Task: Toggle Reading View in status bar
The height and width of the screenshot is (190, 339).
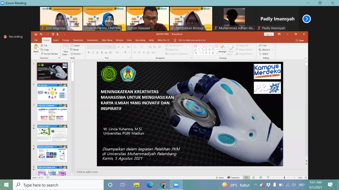Action: [x=261, y=178]
